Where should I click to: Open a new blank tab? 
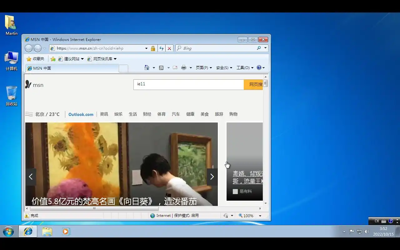123,68
